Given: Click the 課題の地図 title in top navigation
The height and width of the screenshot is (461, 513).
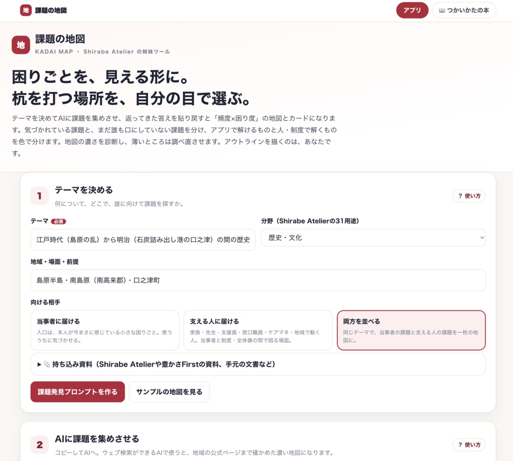Looking at the screenshot, I should [51, 11].
